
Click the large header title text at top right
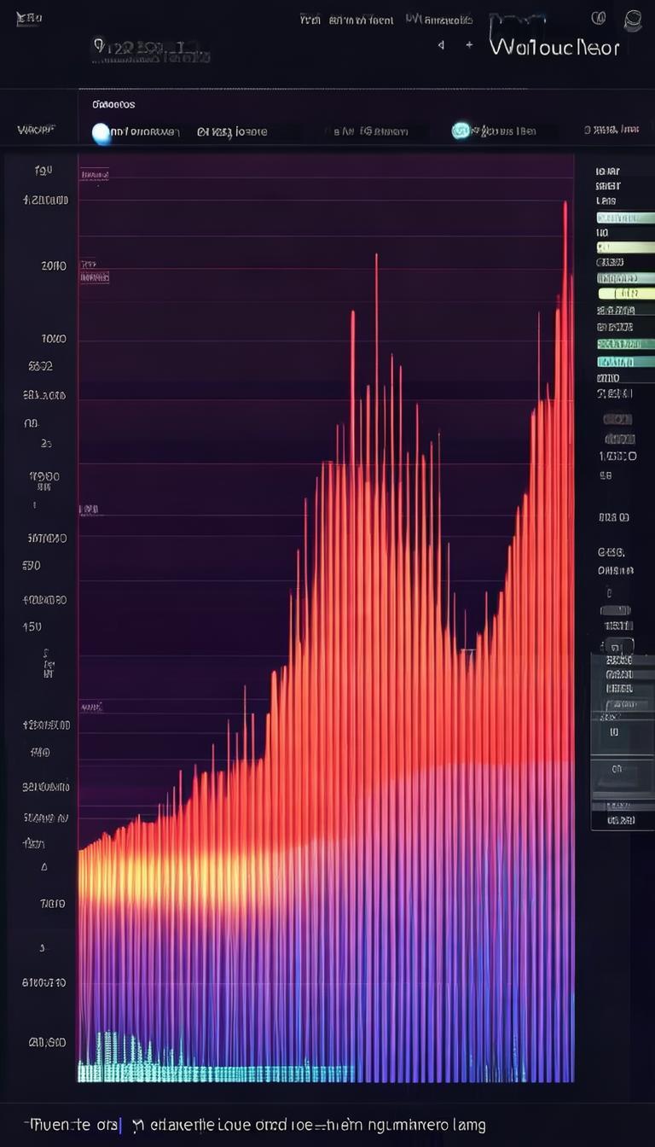554,47
